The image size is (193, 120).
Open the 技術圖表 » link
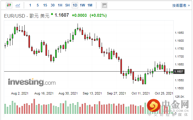tap(181, 5)
